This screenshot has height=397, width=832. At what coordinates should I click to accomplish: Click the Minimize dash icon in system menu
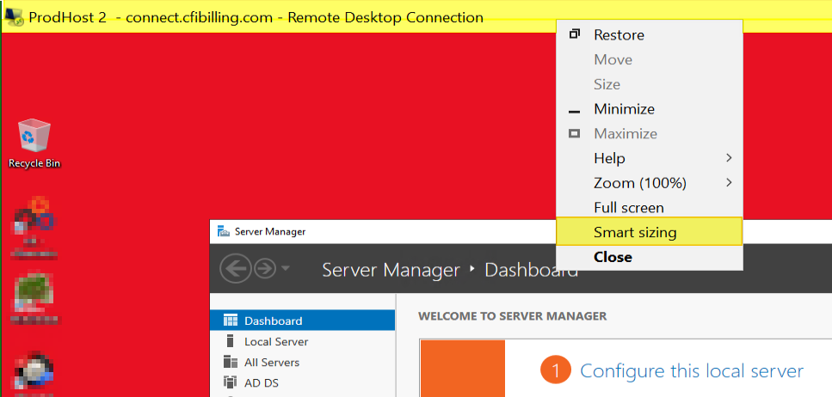pyautogui.click(x=574, y=112)
